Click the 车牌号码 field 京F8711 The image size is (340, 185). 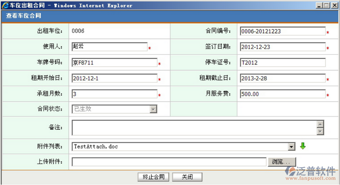114,63
